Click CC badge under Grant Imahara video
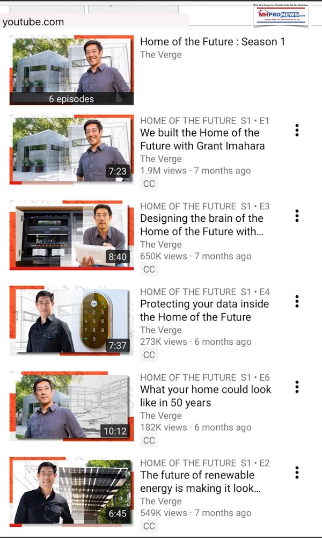 click(x=149, y=184)
